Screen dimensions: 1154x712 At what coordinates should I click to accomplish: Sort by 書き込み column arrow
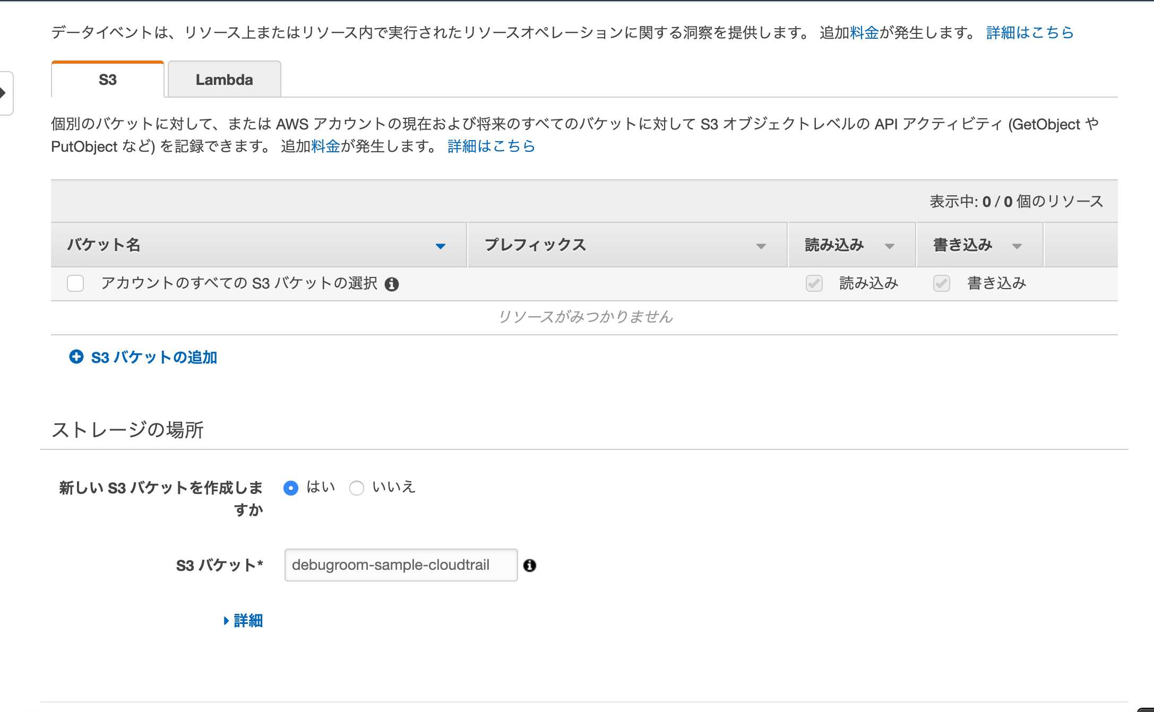[x=1017, y=246]
